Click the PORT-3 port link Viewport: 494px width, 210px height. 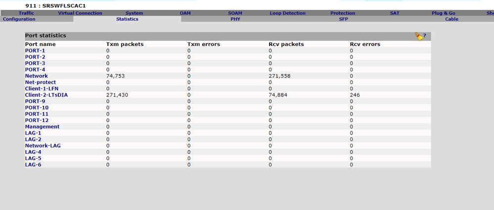tap(35, 63)
